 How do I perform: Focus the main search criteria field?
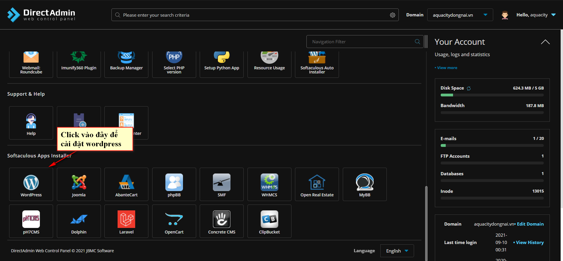pos(255,15)
